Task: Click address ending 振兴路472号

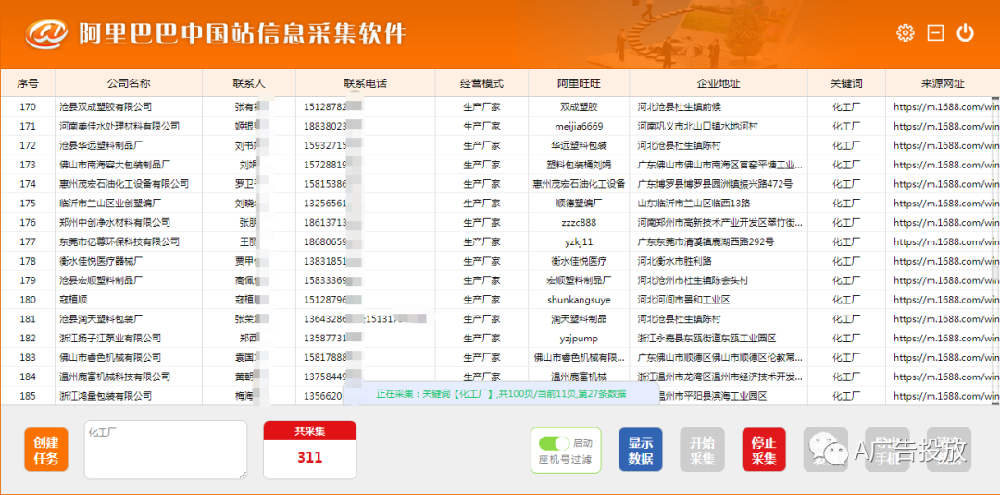Action: pyautogui.click(x=715, y=184)
